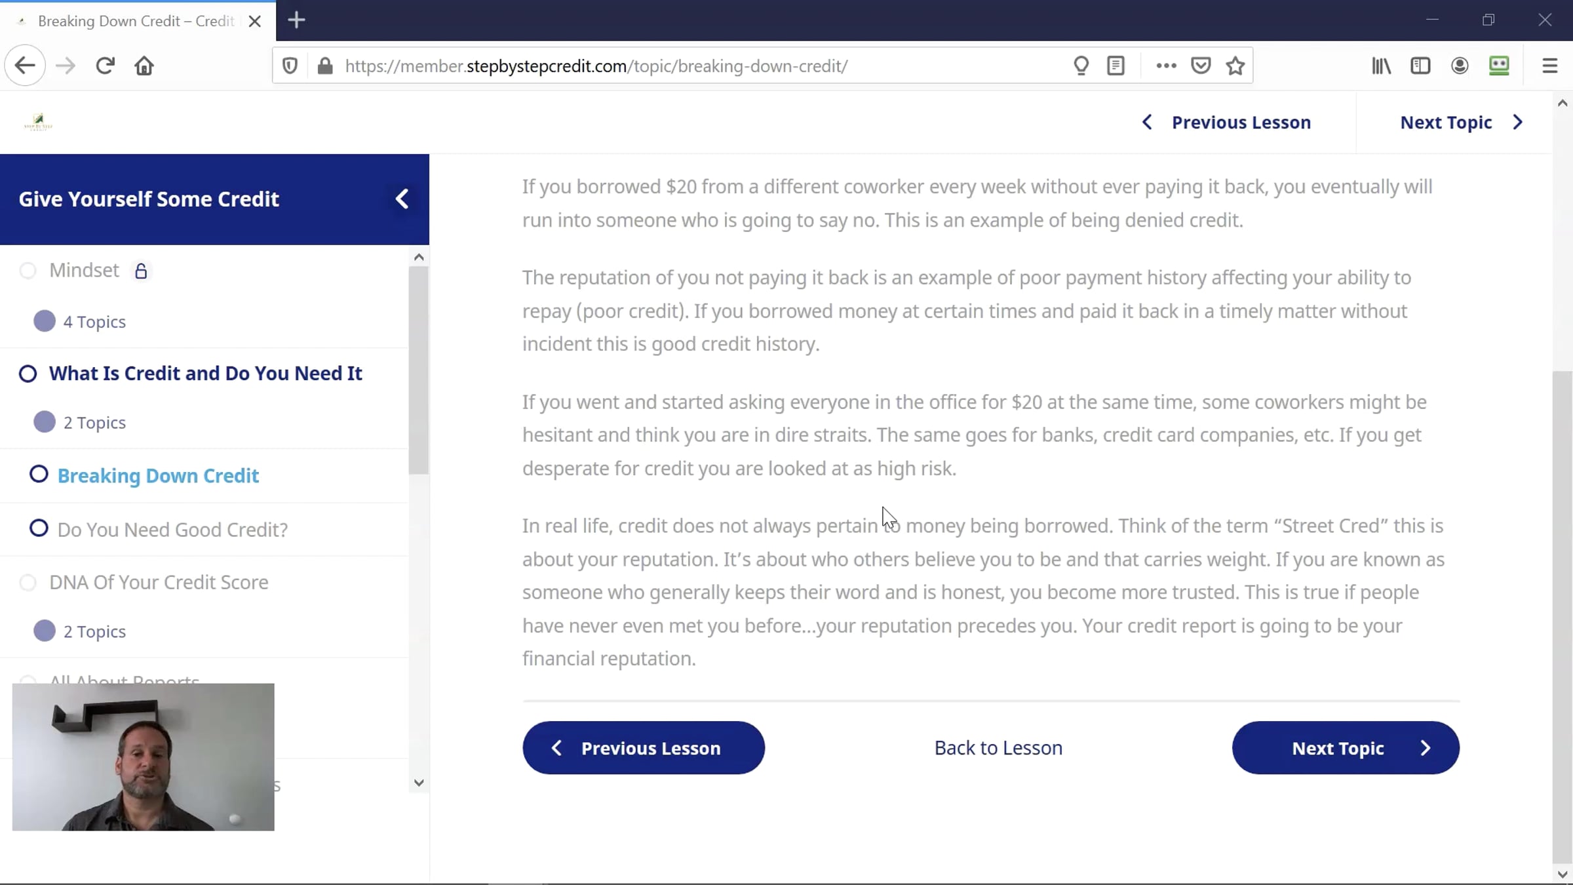Select the Breaking Down Credit browser tab
Image resolution: width=1573 pixels, height=885 pixels.
[x=135, y=21]
